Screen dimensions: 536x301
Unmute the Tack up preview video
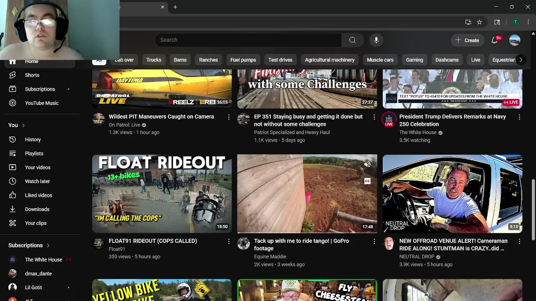point(367,165)
